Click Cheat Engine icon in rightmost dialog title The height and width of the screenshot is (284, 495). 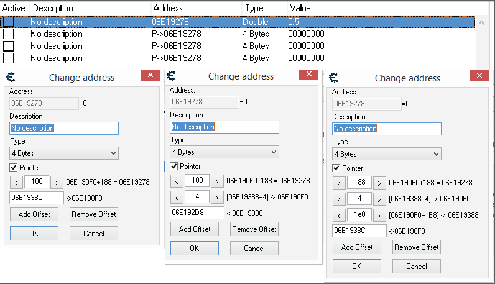click(x=333, y=78)
